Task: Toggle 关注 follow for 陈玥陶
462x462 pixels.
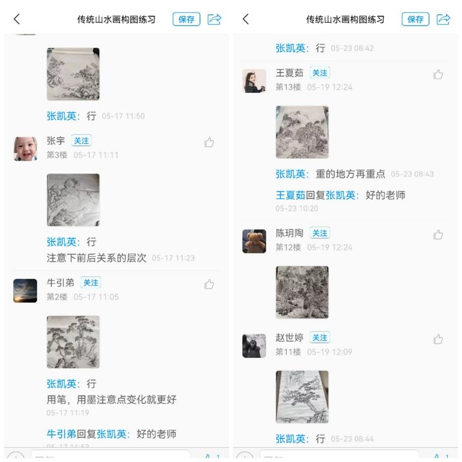Action: 320,233
